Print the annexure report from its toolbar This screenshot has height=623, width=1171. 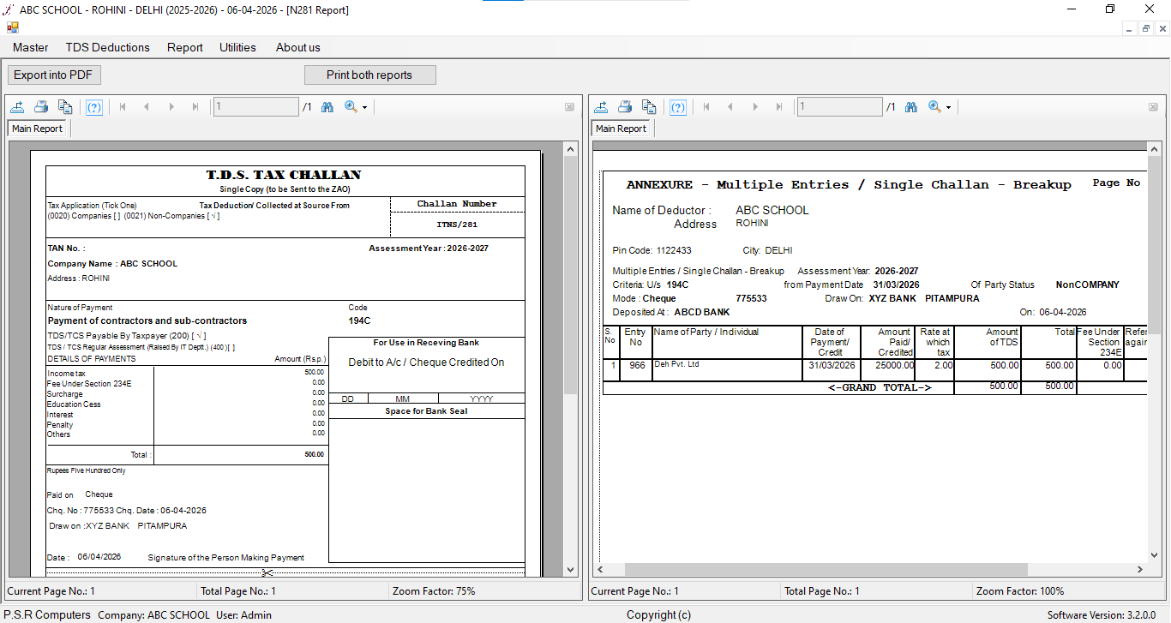(625, 106)
